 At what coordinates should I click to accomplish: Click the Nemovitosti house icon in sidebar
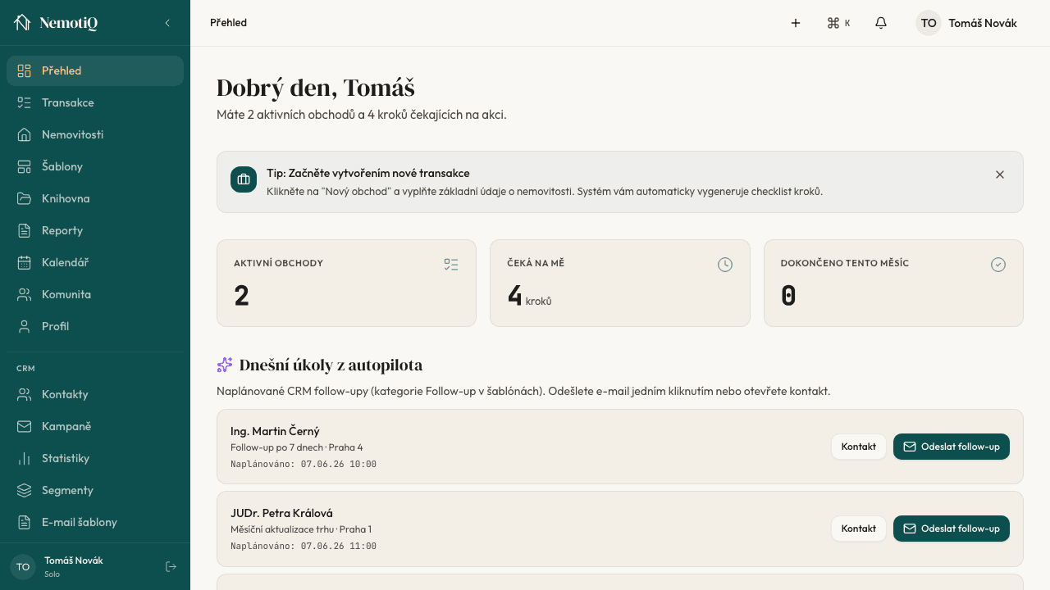pyautogui.click(x=25, y=134)
